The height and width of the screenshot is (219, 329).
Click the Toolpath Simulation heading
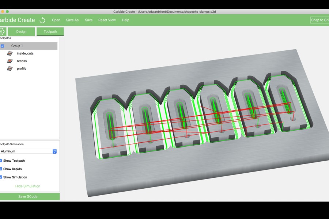click(12, 144)
